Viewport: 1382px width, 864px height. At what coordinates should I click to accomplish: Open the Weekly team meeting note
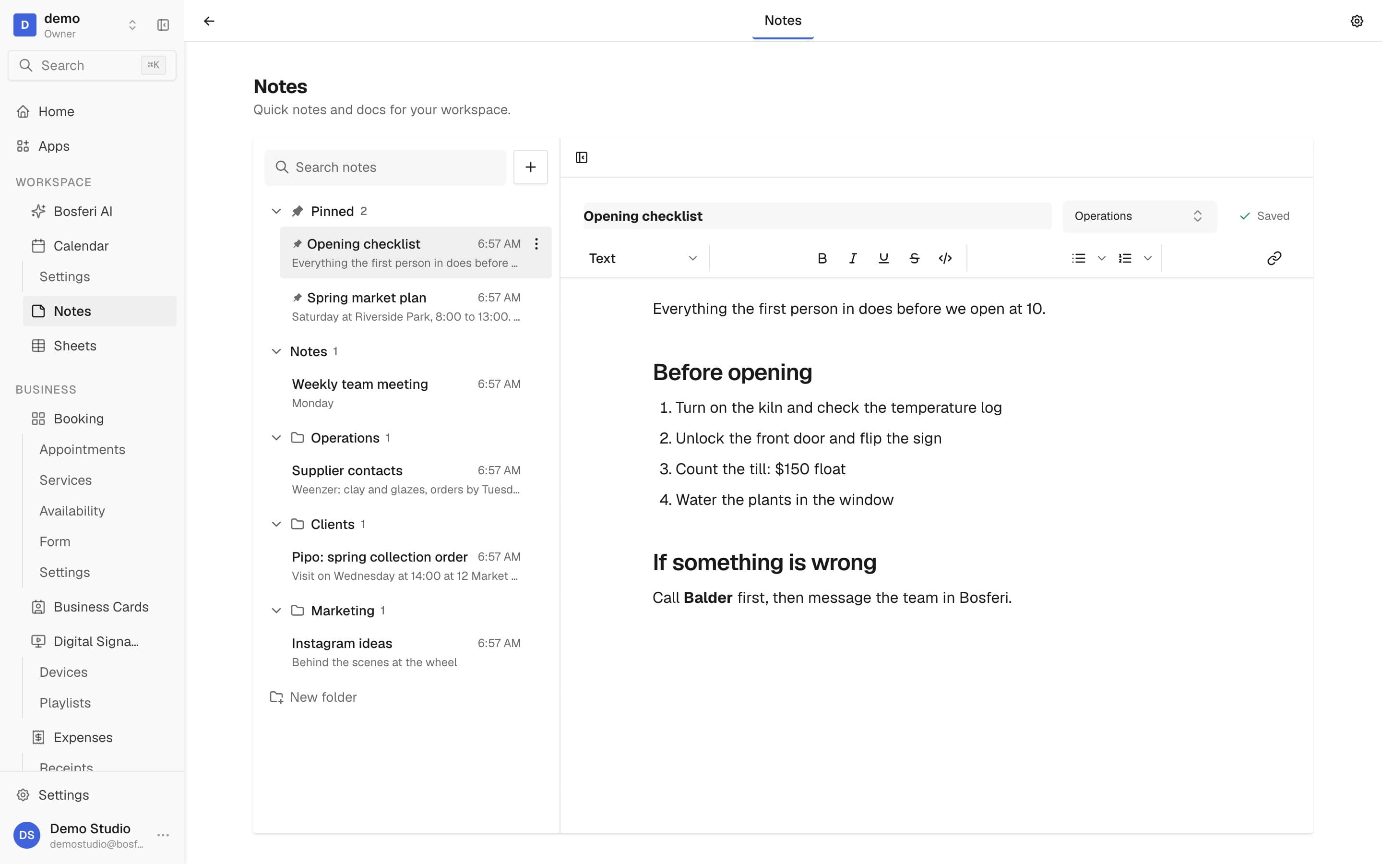pyautogui.click(x=416, y=393)
